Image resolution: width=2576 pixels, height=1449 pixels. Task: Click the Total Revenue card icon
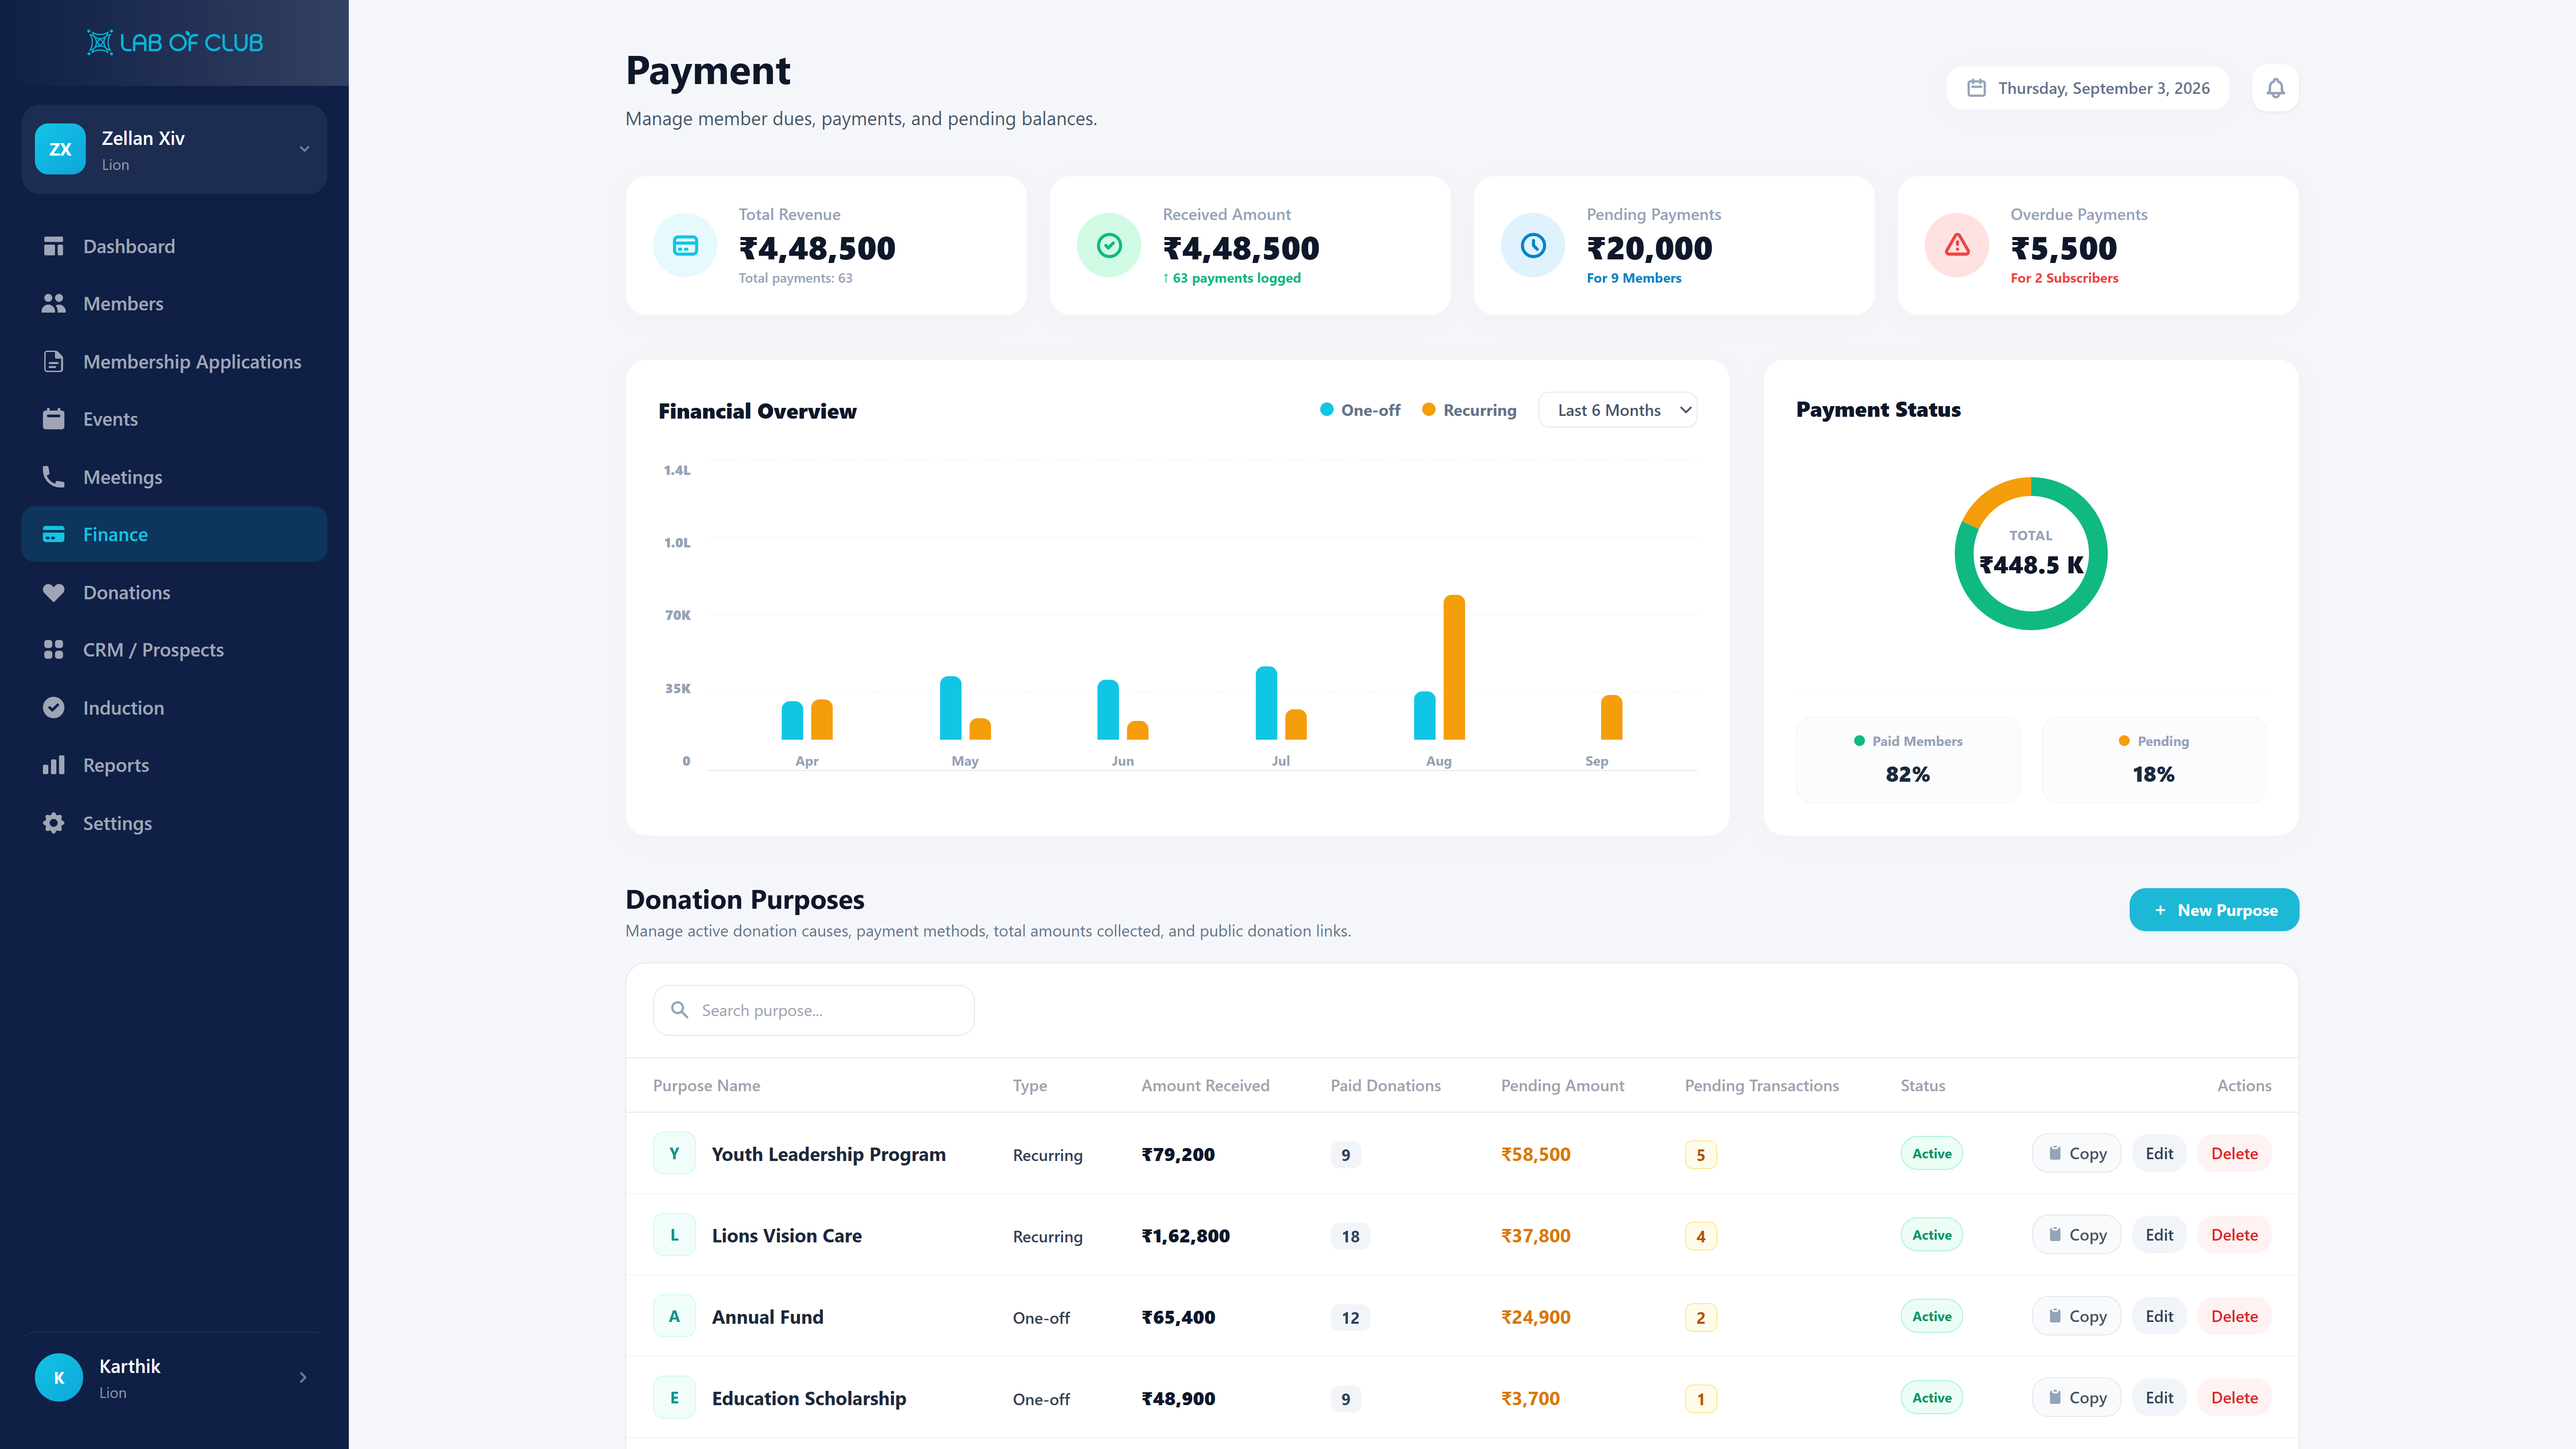(x=685, y=246)
